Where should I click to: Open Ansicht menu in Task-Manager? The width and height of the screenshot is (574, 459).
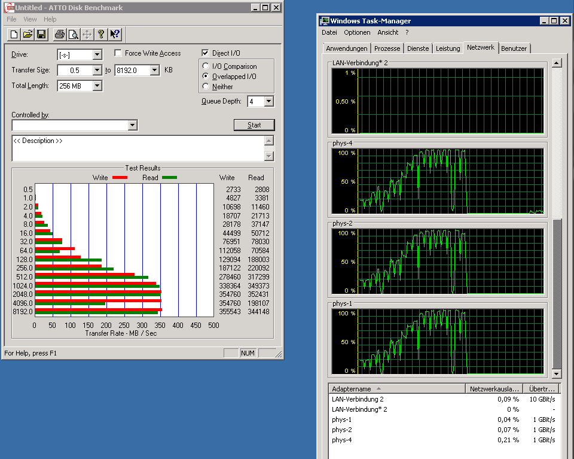387,32
